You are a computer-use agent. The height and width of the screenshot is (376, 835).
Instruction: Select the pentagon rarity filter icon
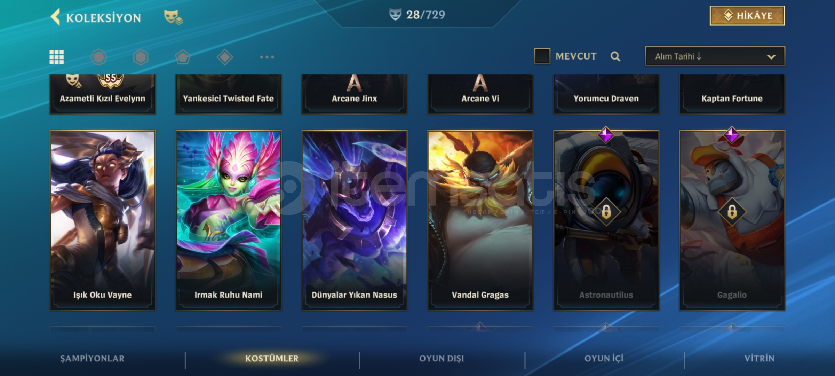pos(183,57)
